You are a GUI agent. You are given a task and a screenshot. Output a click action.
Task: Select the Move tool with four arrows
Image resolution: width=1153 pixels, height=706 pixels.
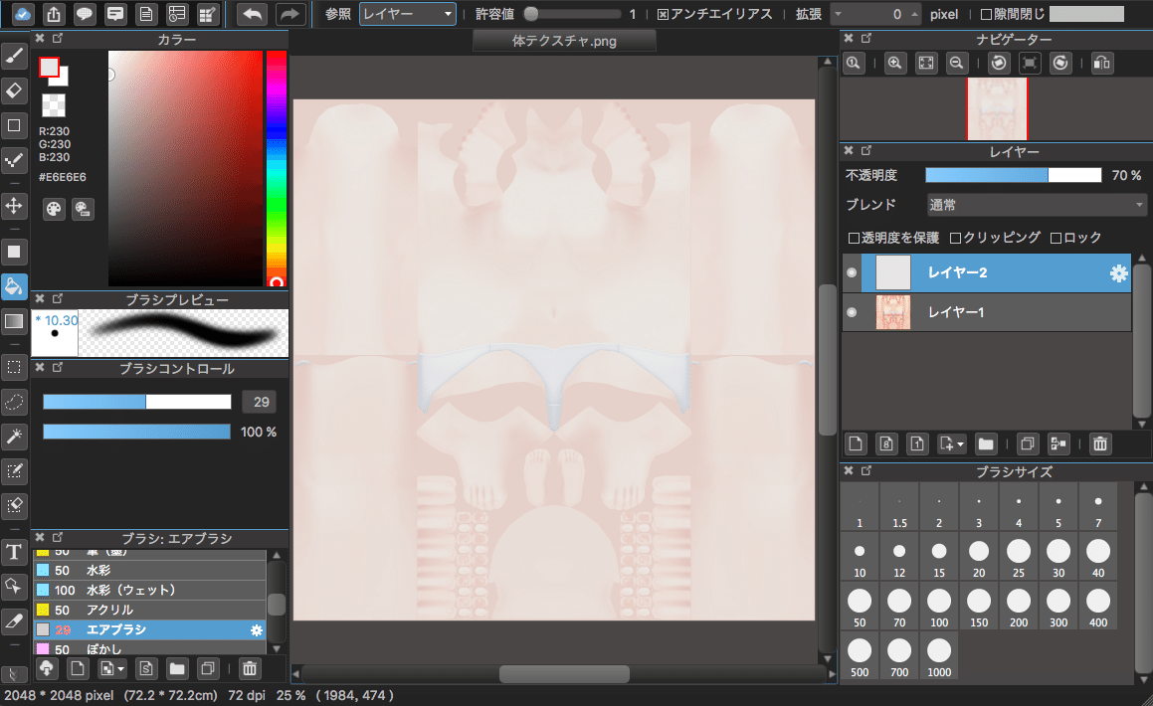(x=14, y=206)
